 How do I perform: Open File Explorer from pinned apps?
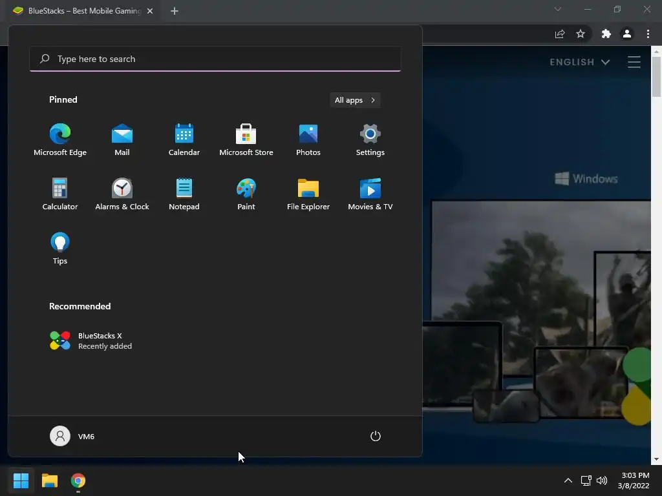[308, 194]
